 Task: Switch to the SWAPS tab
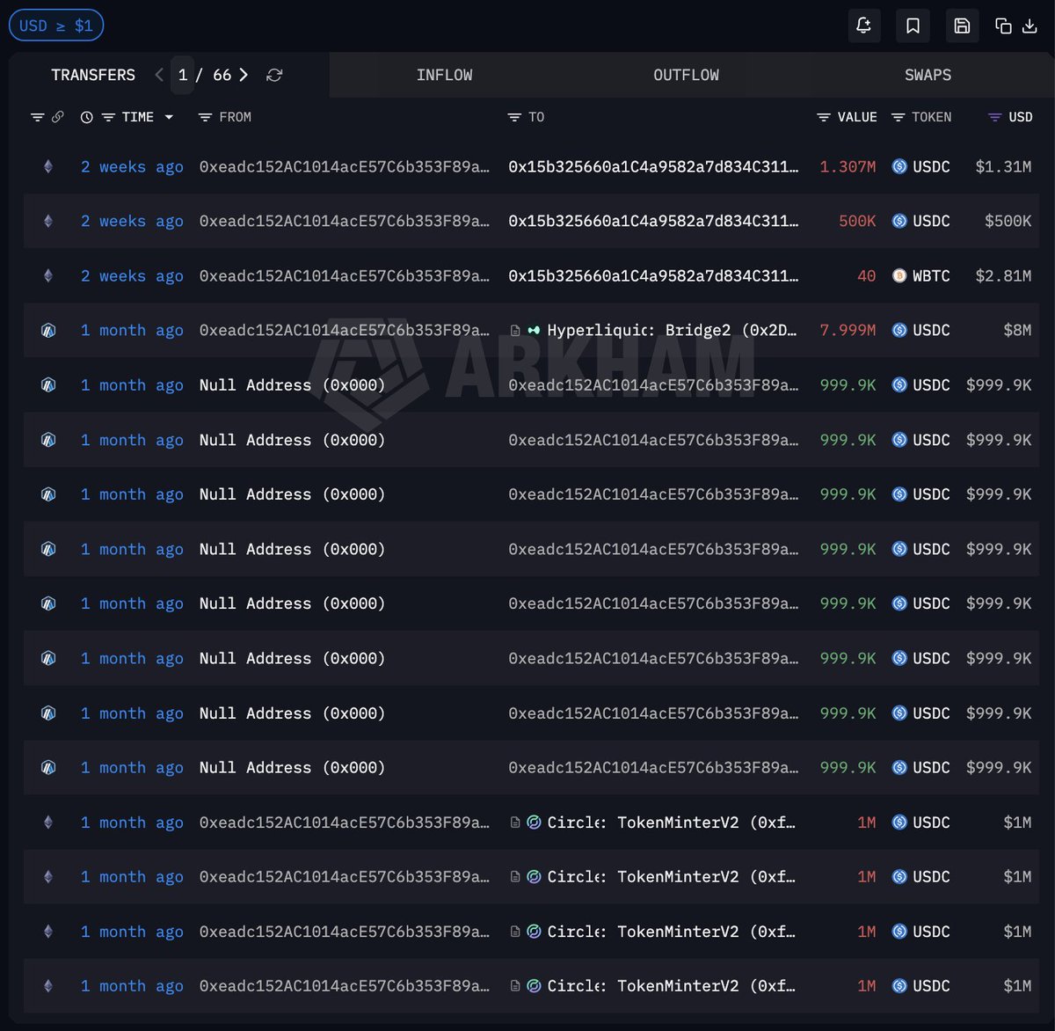pos(928,75)
